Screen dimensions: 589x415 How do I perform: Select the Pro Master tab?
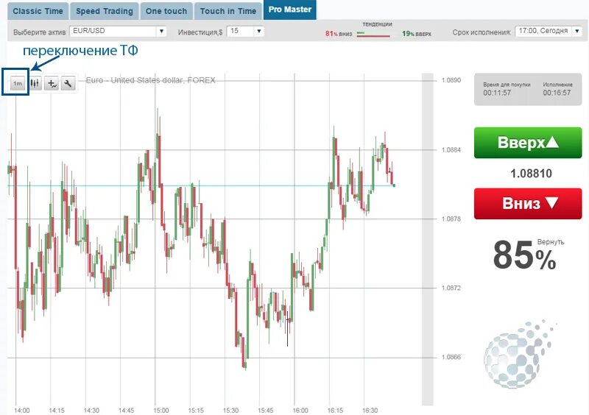click(x=289, y=10)
